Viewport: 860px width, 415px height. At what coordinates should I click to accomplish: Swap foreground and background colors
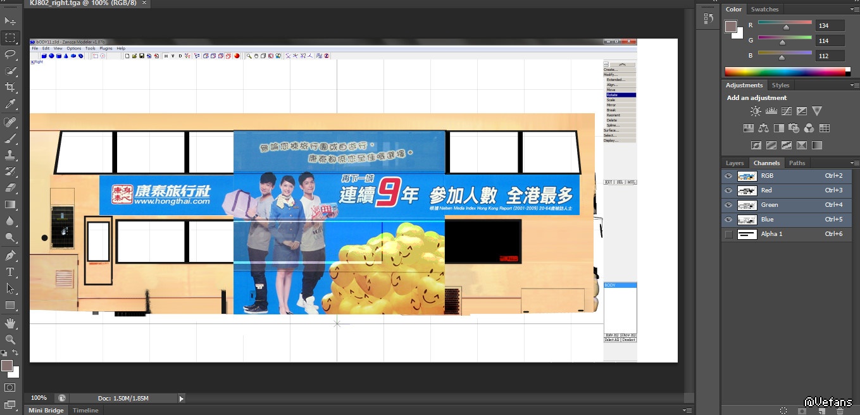(15, 353)
